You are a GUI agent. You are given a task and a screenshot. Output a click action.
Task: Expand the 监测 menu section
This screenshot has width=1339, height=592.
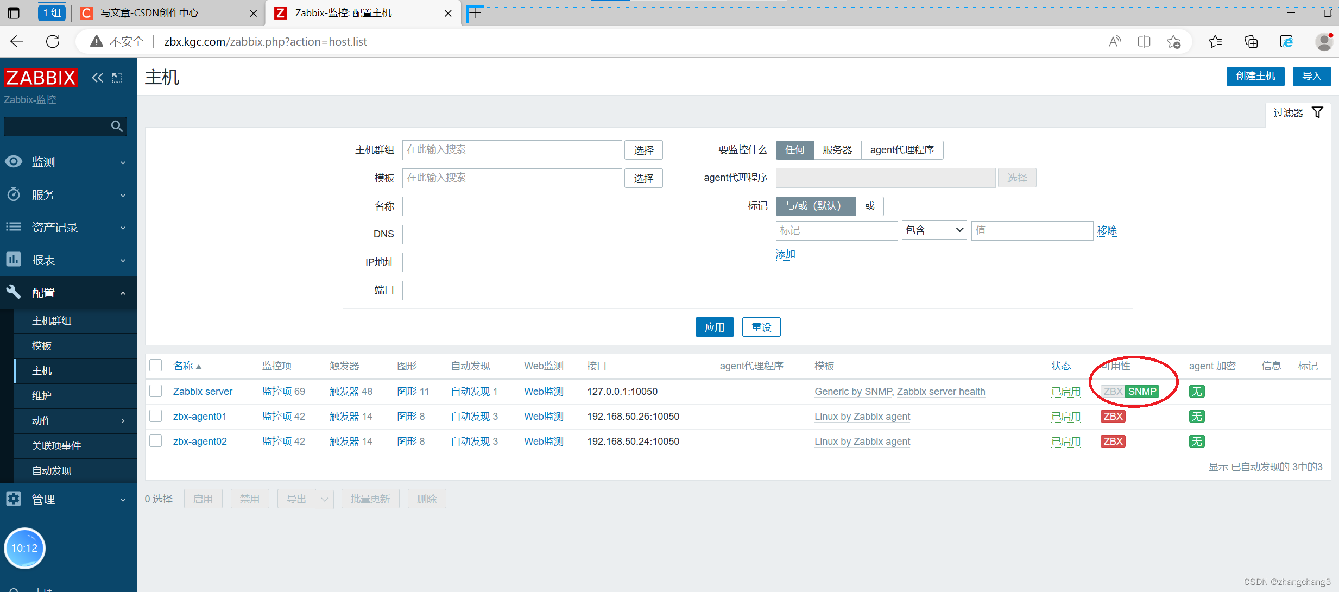pyautogui.click(x=68, y=162)
